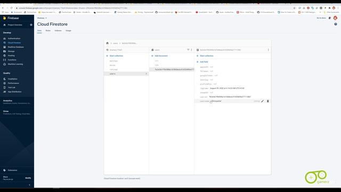Click home icon in Firestore breadcrumb
Screen dimensions: 341x192
pos(107,43)
